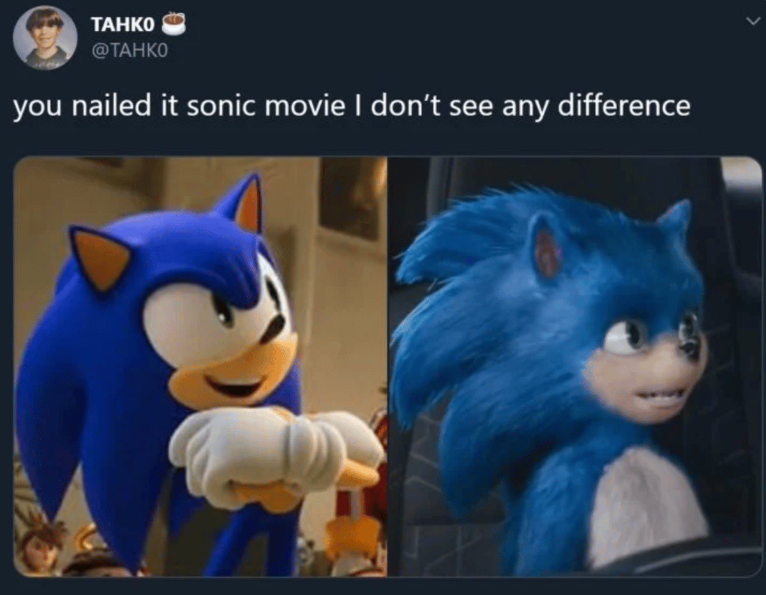Visit the @TAHKO handle link
Image resolution: width=766 pixels, height=595 pixels.
click(x=130, y=52)
